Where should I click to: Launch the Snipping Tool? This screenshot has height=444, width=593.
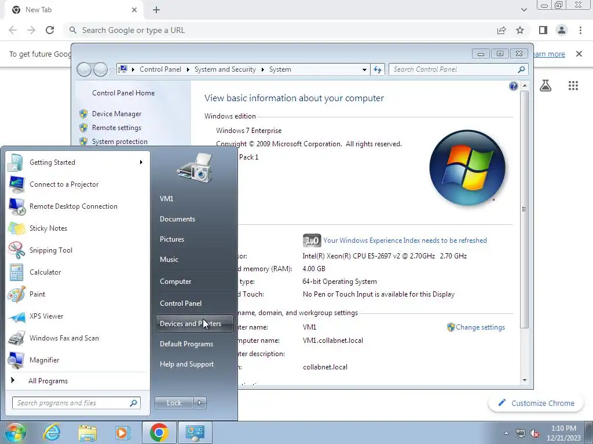[78, 250]
